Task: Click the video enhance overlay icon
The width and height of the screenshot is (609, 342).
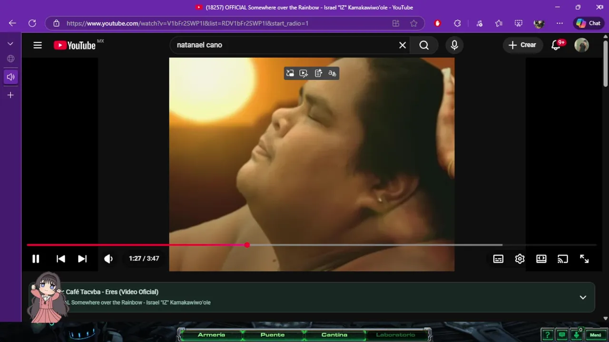Action: tap(304, 73)
